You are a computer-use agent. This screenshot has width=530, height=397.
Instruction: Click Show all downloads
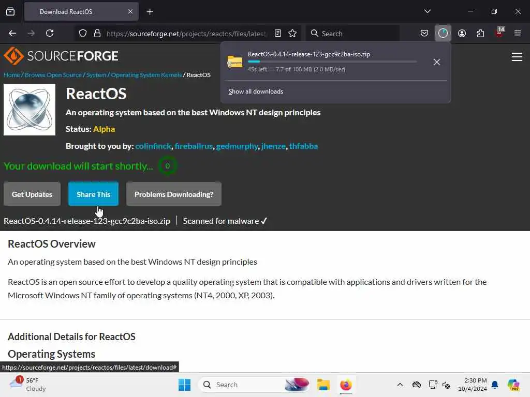click(256, 91)
